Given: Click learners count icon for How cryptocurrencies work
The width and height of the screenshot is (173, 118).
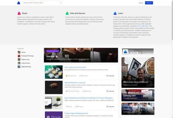Looking at the screenshot, I should pyautogui.click(x=80, y=76).
